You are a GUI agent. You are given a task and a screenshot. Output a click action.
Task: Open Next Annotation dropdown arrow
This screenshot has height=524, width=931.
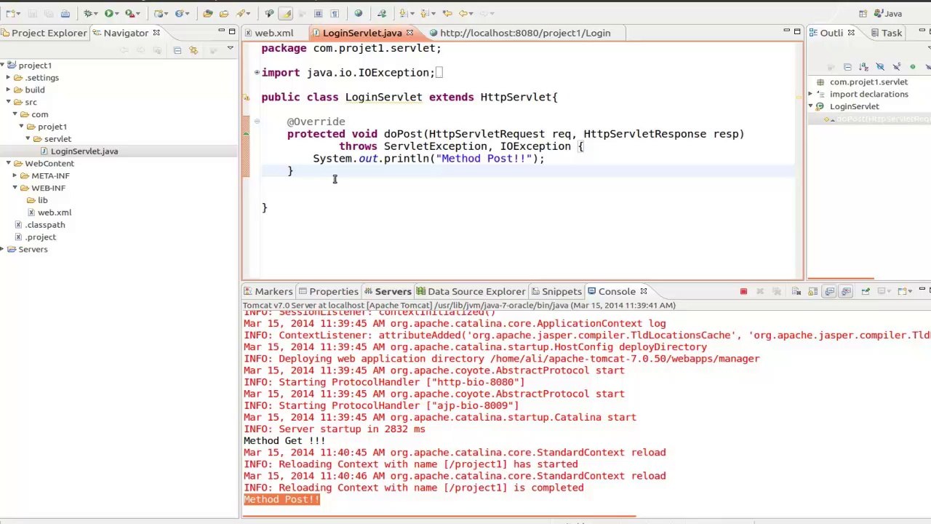click(413, 13)
